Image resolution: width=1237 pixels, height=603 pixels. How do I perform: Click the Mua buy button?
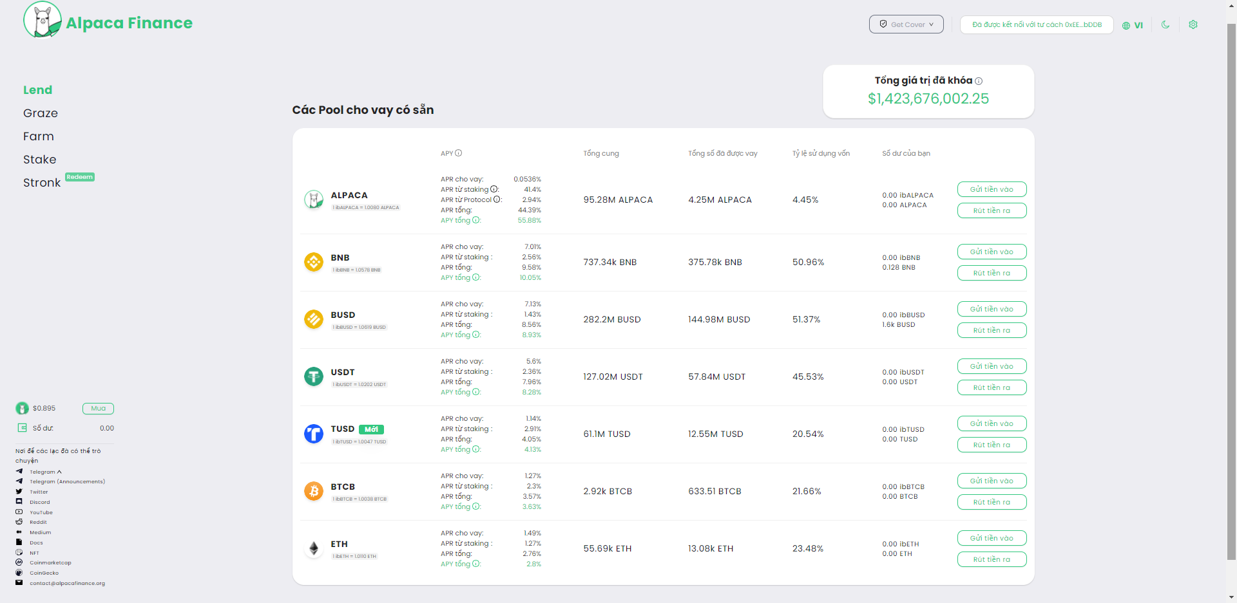point(98,409)
